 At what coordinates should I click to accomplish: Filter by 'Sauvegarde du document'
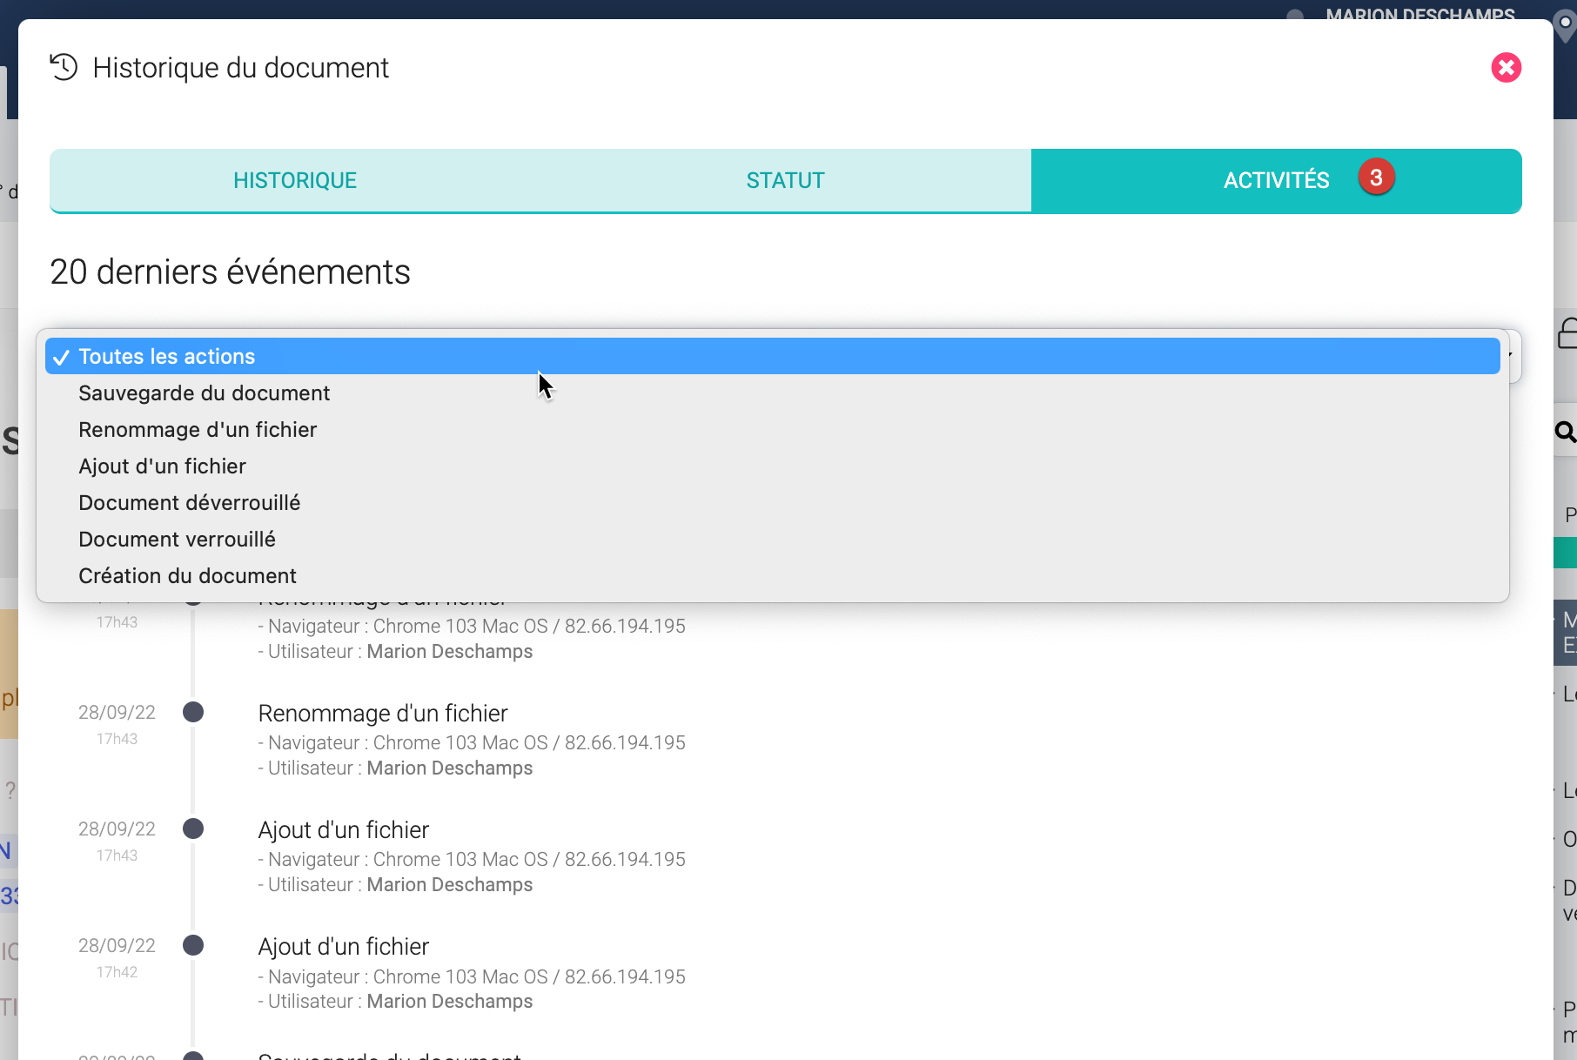(x=204, y=393)
